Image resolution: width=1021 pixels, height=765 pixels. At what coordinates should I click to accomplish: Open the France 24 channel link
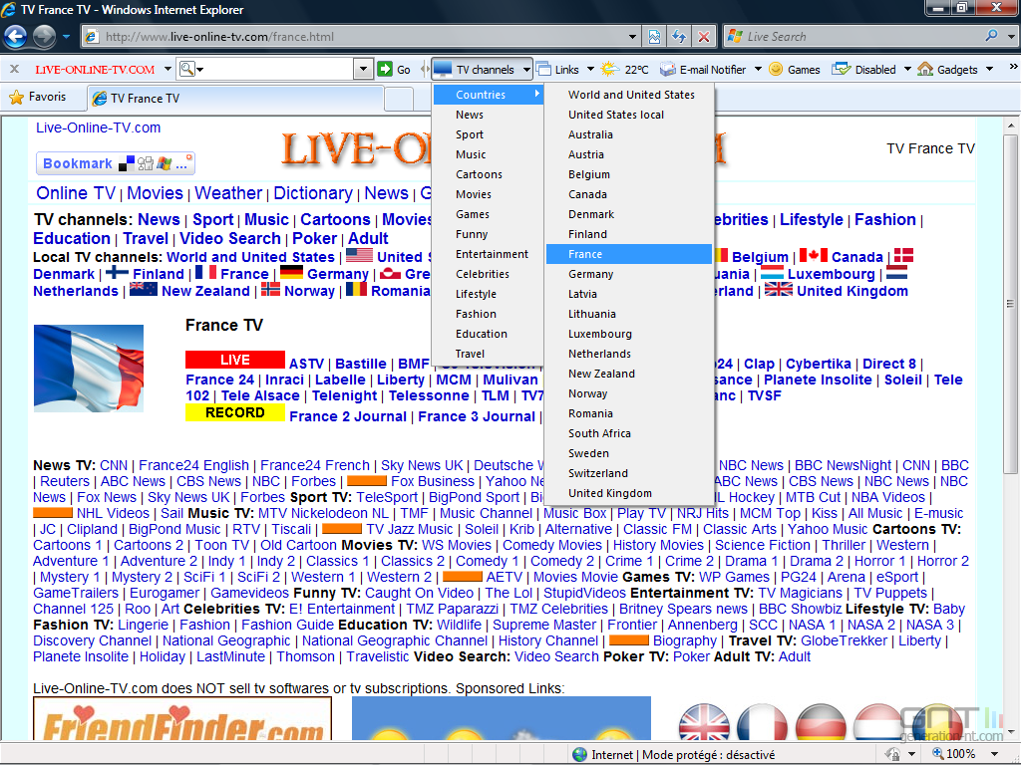click(219, 380)
